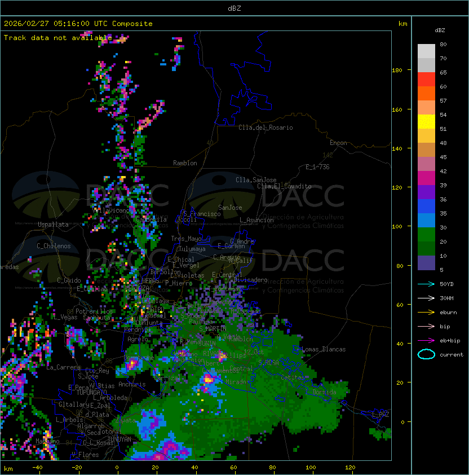469x475 pixels.
Task: Select the red 65-60 dBZ color swatch
Action: [x=426, y=80]
